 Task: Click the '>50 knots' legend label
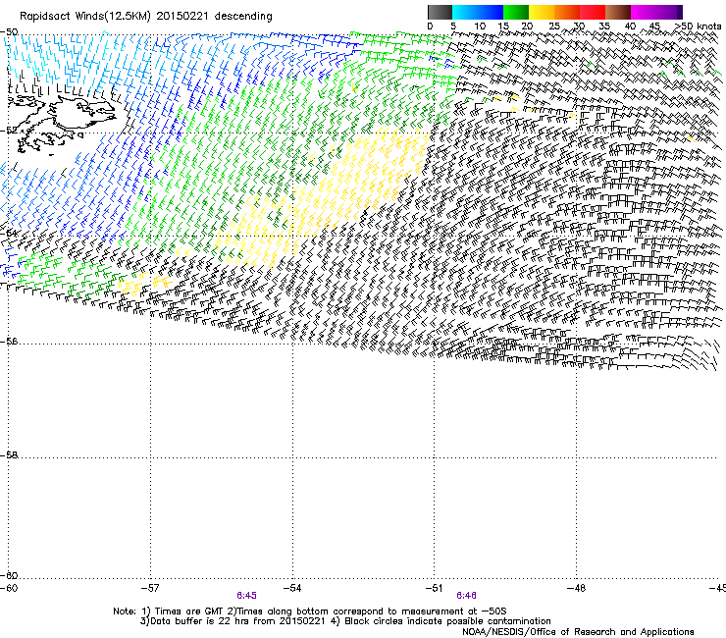coord(699,27)
